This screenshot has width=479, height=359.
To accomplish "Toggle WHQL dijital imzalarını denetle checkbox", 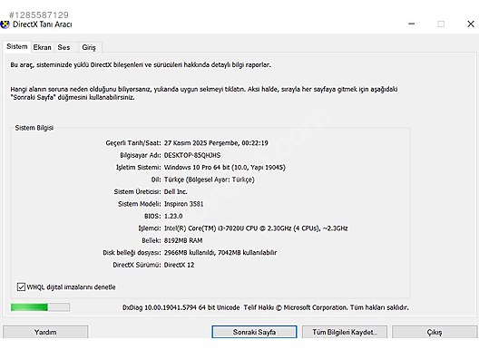I will click(21, 287).
